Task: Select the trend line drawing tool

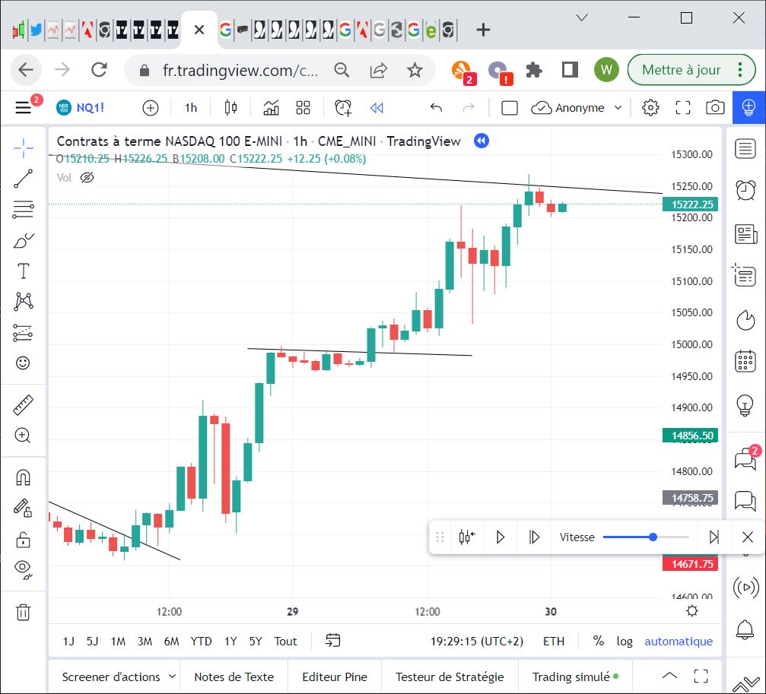Action: (x=23, y=179)
